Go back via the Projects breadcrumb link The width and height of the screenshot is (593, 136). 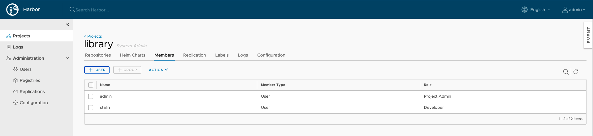point(93,36)
